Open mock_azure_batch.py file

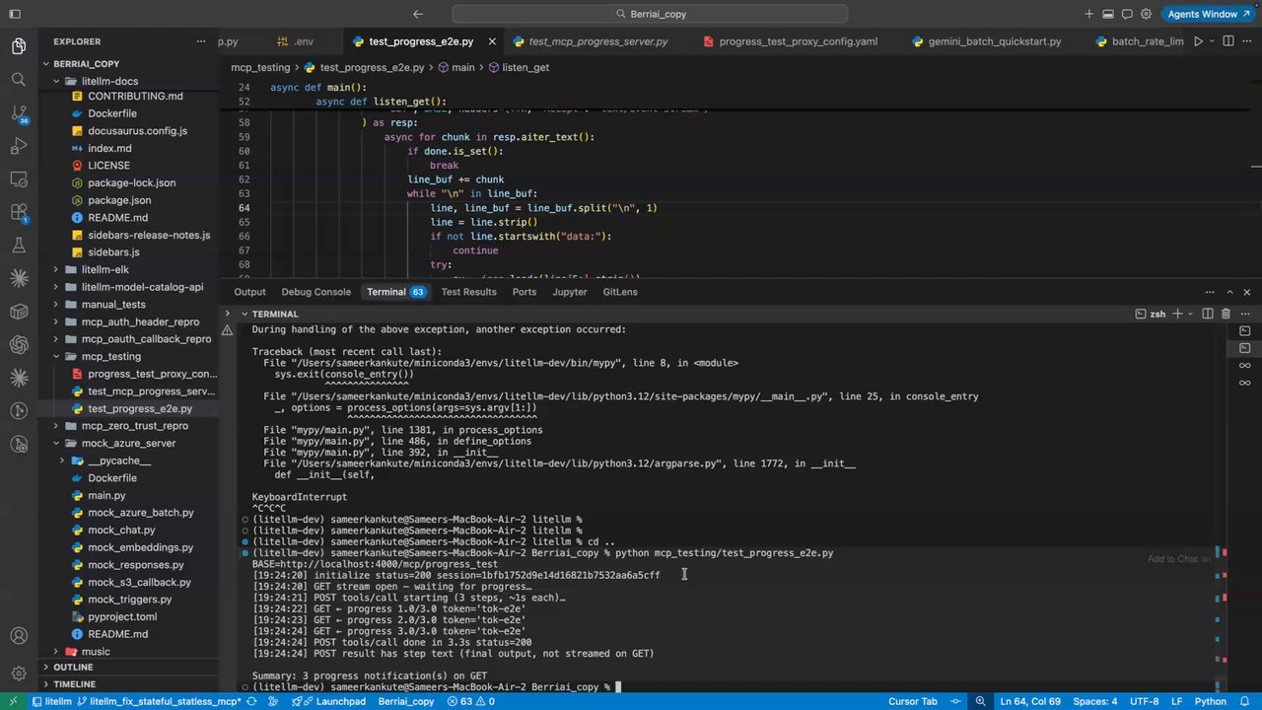(x=141, y=513)
